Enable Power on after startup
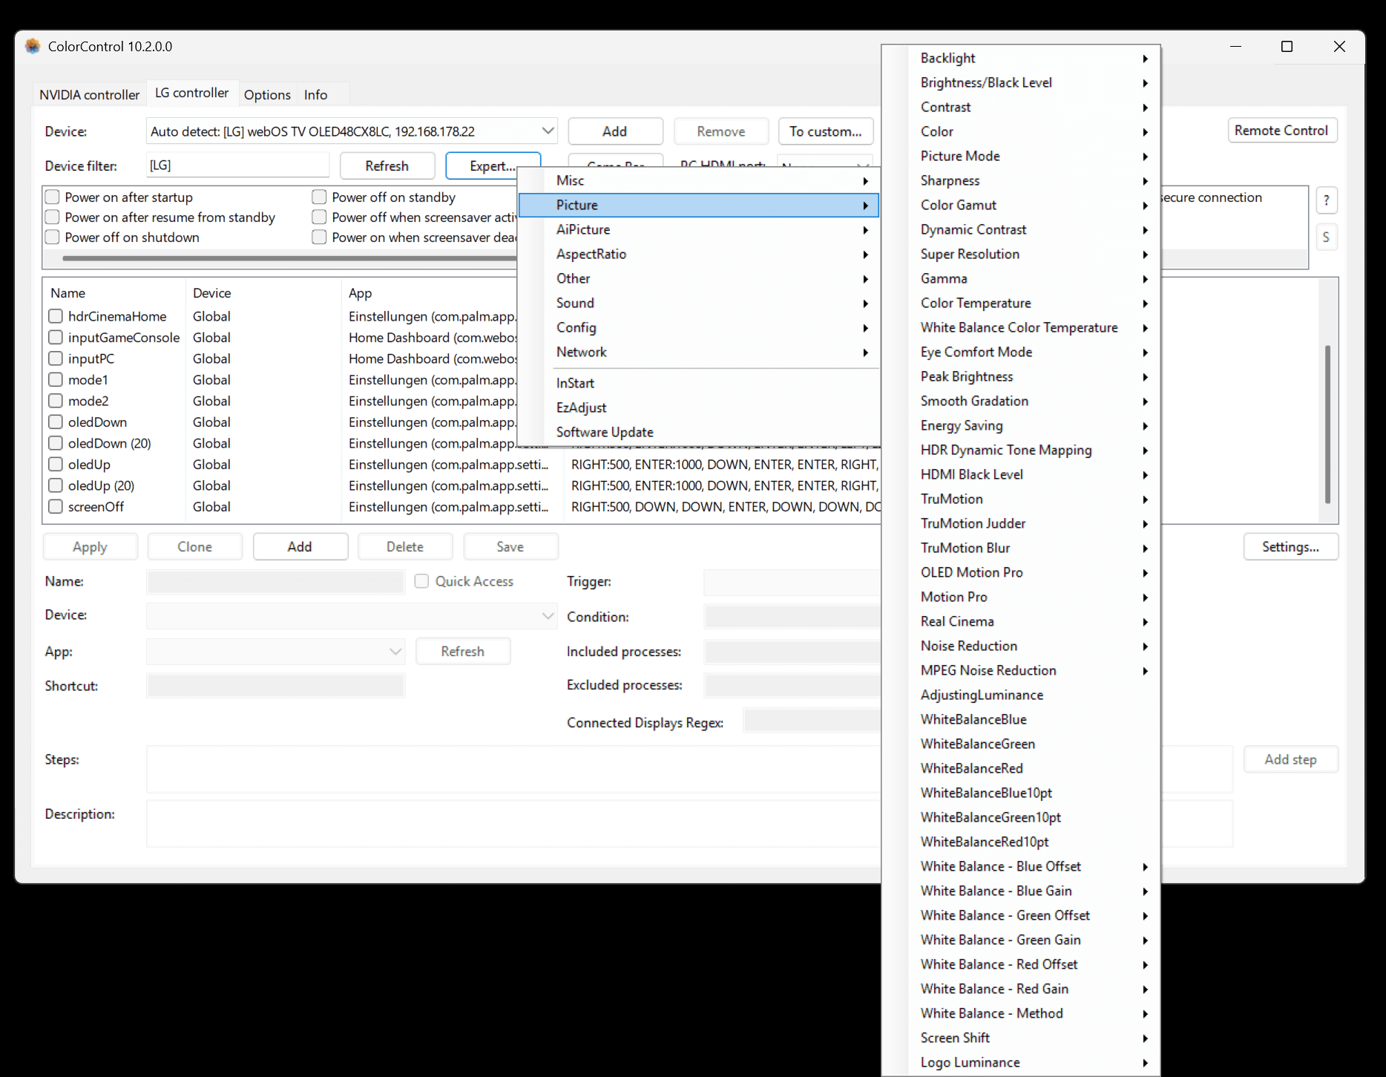Viewport: 1386px width, 1077px height. [x=52, y=197]
